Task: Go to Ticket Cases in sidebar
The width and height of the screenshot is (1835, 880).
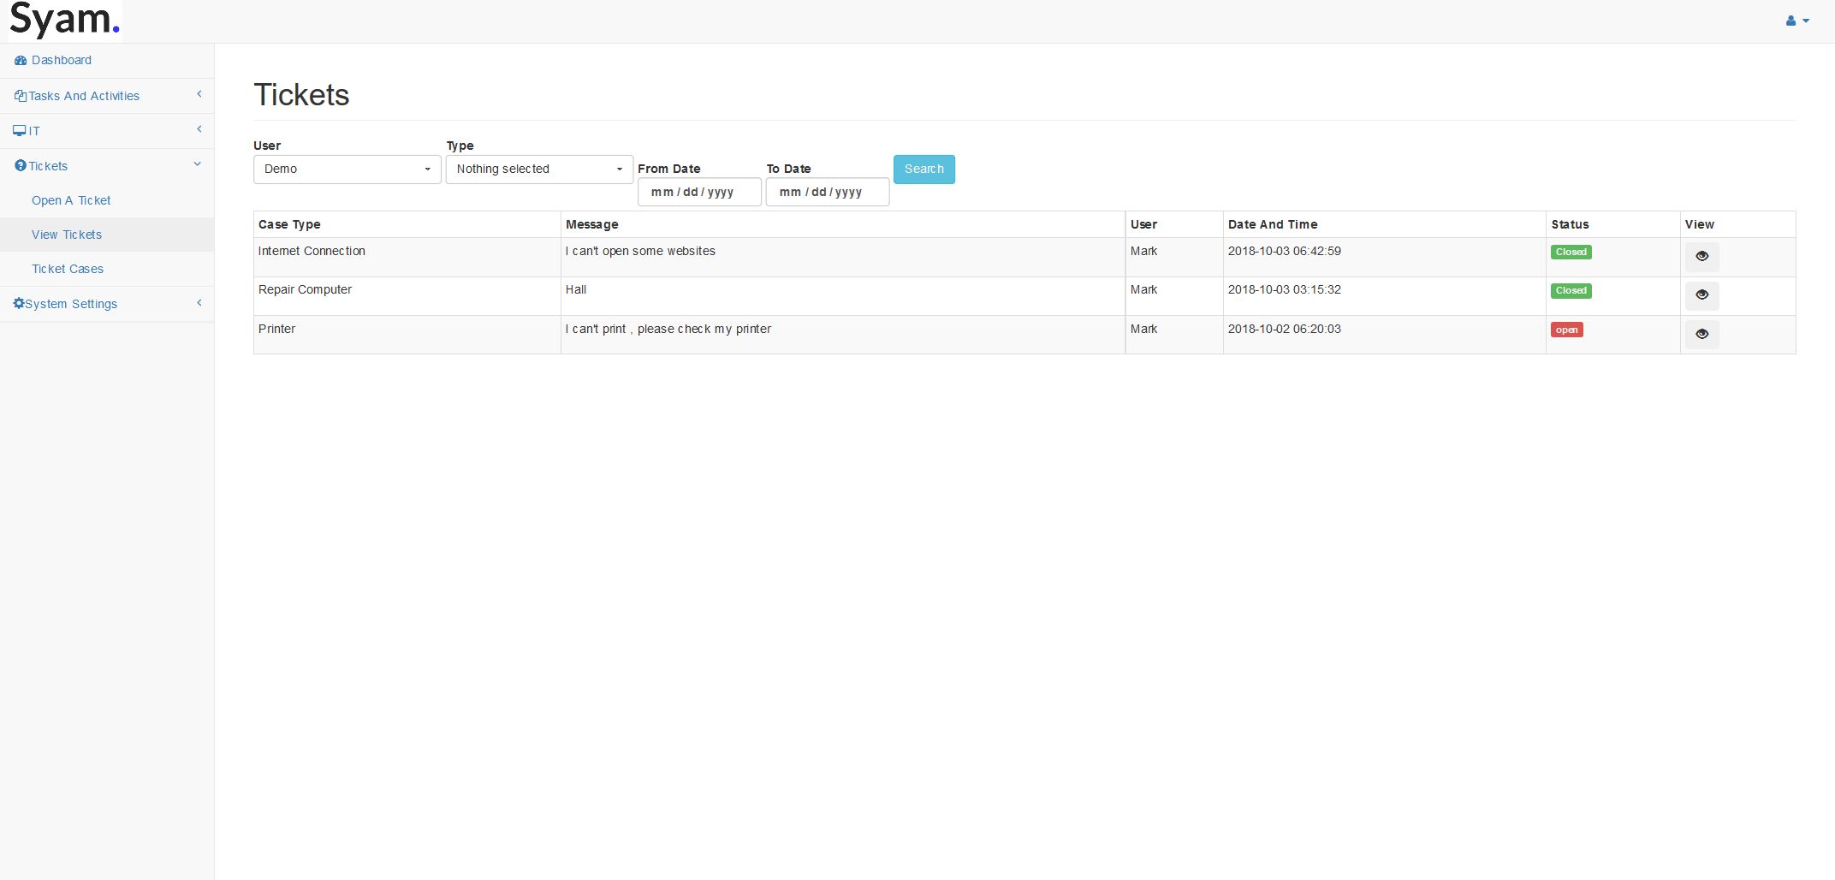Action: 68,269
